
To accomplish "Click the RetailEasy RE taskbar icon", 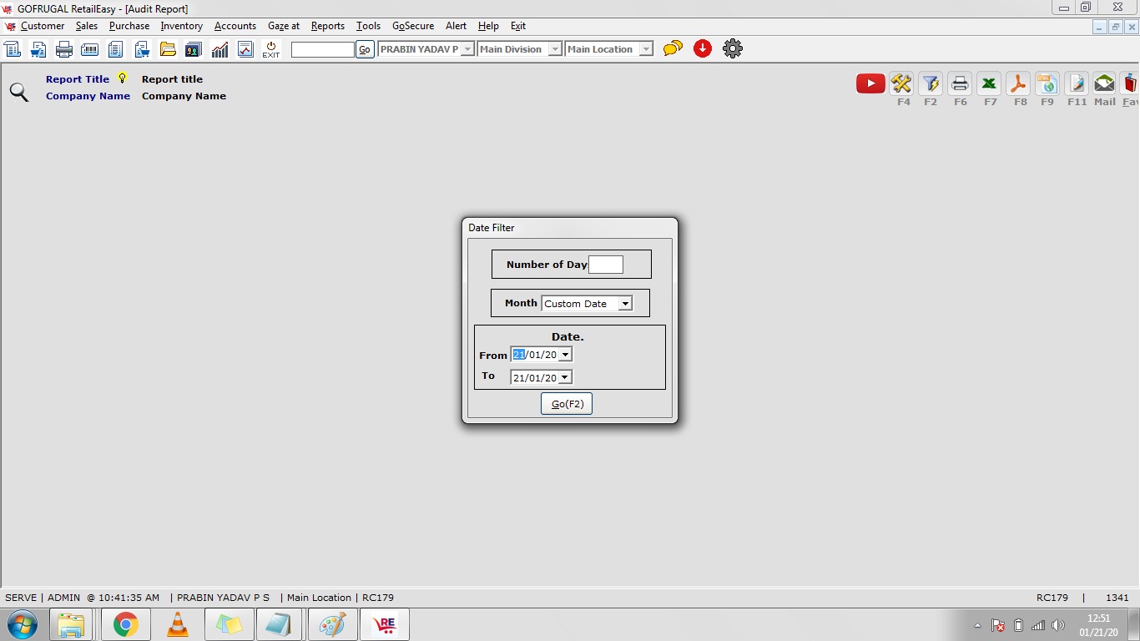I will coord(385,624).
